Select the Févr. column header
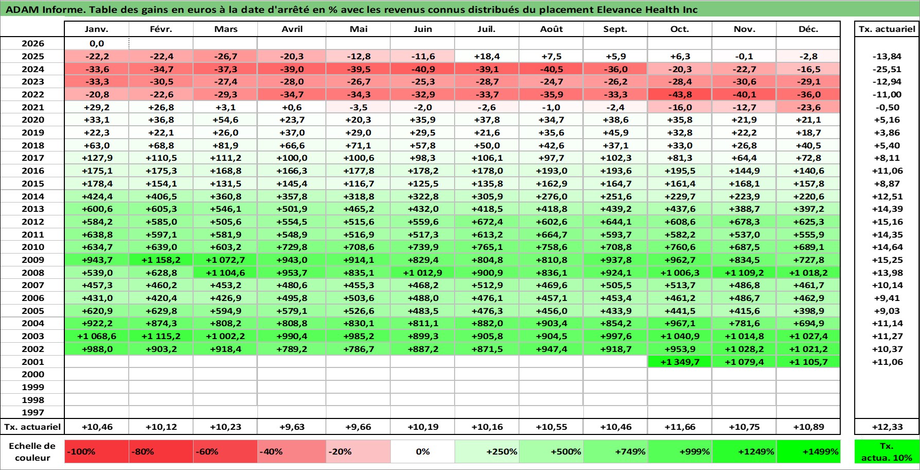The width and height of the screenshot is (920, 470). 161,29
